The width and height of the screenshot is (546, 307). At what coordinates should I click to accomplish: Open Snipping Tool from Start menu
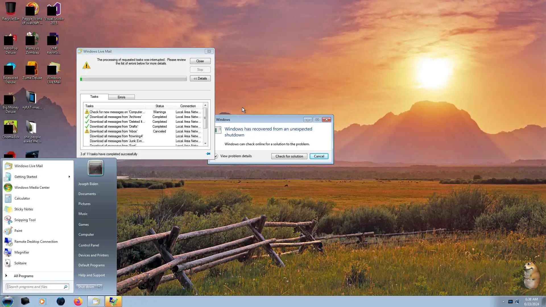click(x=25, y=220)
